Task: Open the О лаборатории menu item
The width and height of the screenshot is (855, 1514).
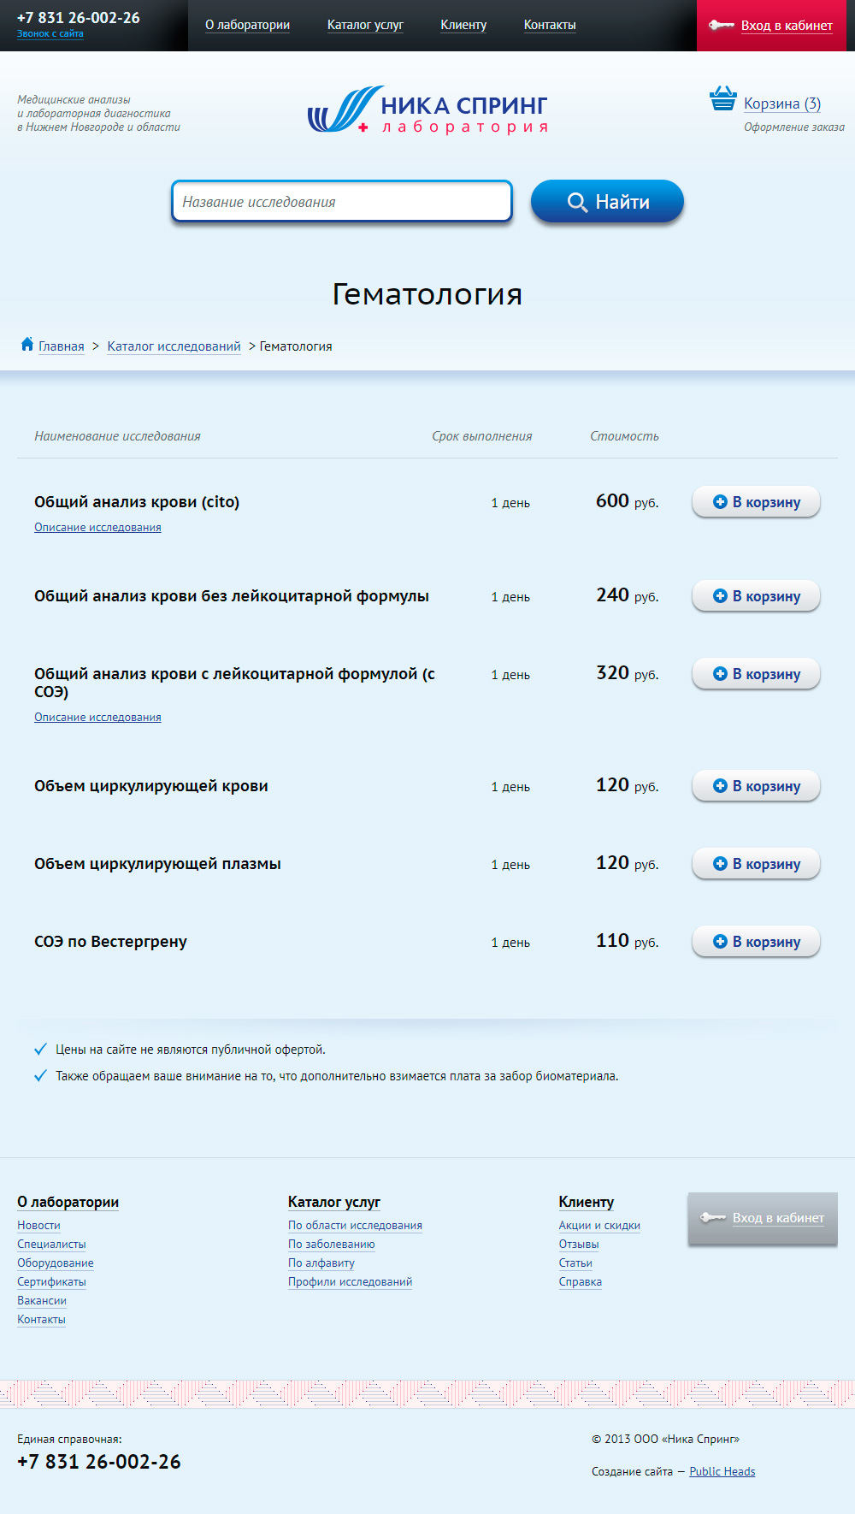Action: pyautogui.click(x=247, y=26)
